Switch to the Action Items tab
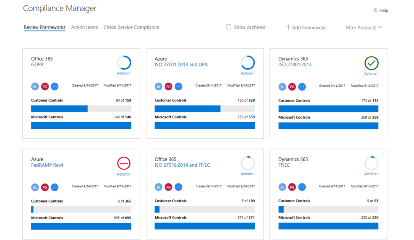This screenshot has width=414, height=240. tap(84, 27)
